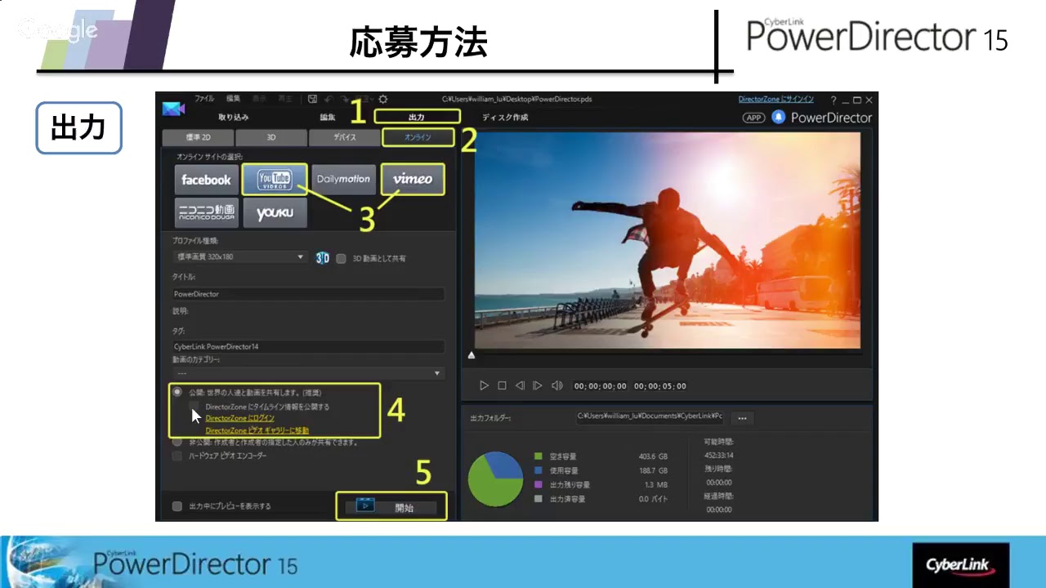Switch to the 出力 module
The image size is (1046, 588).
[x=417, y=117]
